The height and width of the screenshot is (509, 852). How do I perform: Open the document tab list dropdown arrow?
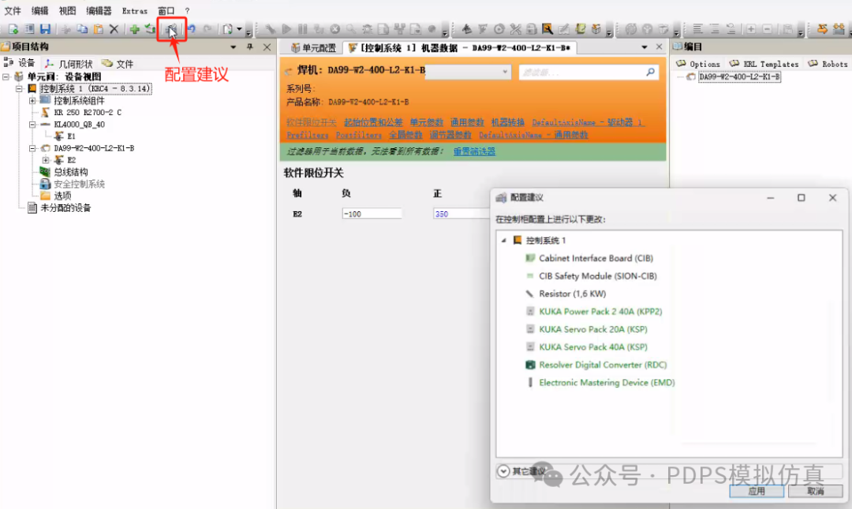[x=645, y=47]
